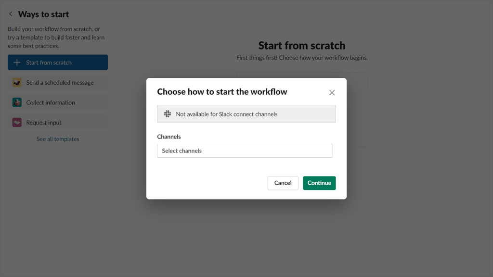493x277 pixels.
Task: Click the envelope icon beside Request input
Action: (x=16, y=123)
